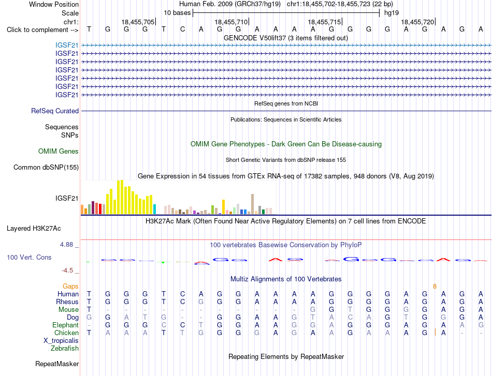Click the C base in the complement sequence row

[182, 29]
